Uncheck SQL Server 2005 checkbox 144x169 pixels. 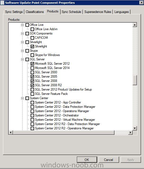32,77
